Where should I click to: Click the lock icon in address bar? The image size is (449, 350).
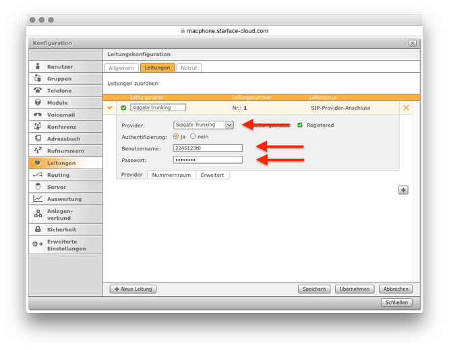(183, 30)
